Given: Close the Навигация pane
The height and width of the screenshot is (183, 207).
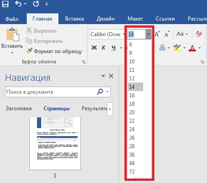Looking at the screenshot, I should pyautogui.click(x=111, y=76).
